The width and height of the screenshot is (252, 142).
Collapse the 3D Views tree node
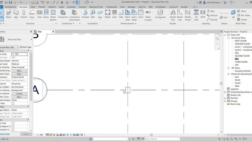point(228,68)
